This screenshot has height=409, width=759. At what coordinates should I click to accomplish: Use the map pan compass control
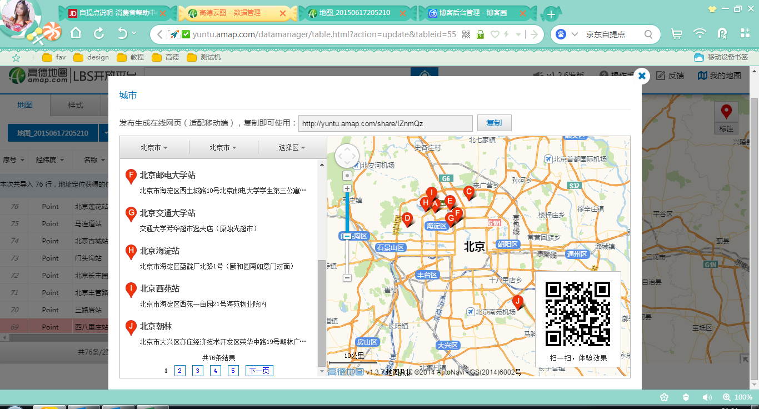[347, 156]
